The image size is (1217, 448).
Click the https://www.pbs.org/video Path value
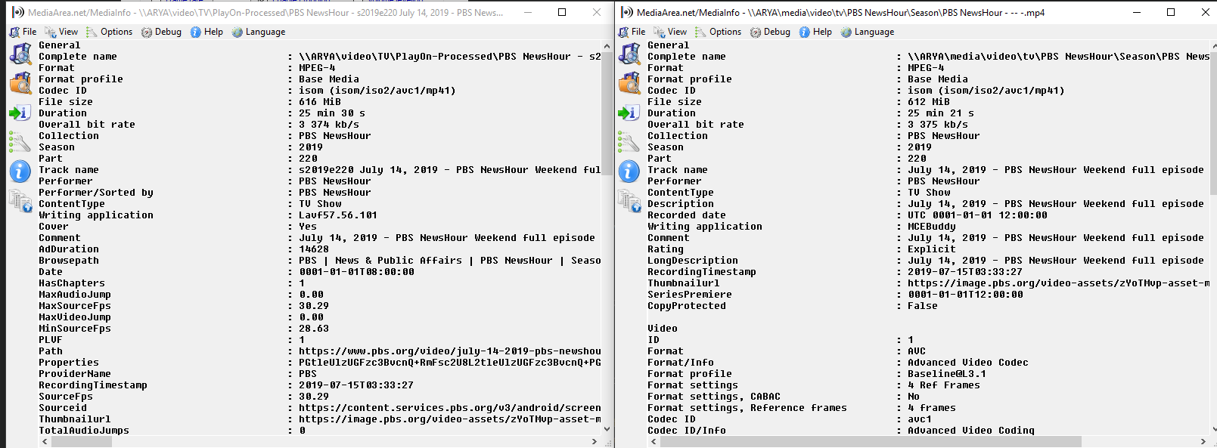[450, 351]
